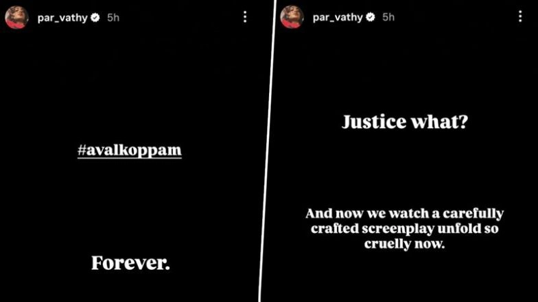Tap blank area between 'Justice what?' and paragraph
The height and width of the screenshot is (302, 538).
pos(405,168)
